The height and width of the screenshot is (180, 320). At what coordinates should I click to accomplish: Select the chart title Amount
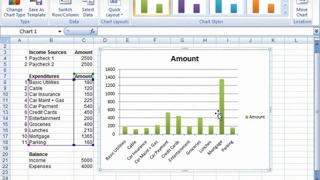tap(184, 59)
